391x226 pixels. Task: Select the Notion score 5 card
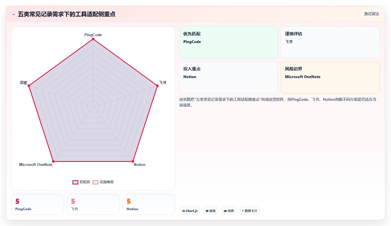click(149, 204)
